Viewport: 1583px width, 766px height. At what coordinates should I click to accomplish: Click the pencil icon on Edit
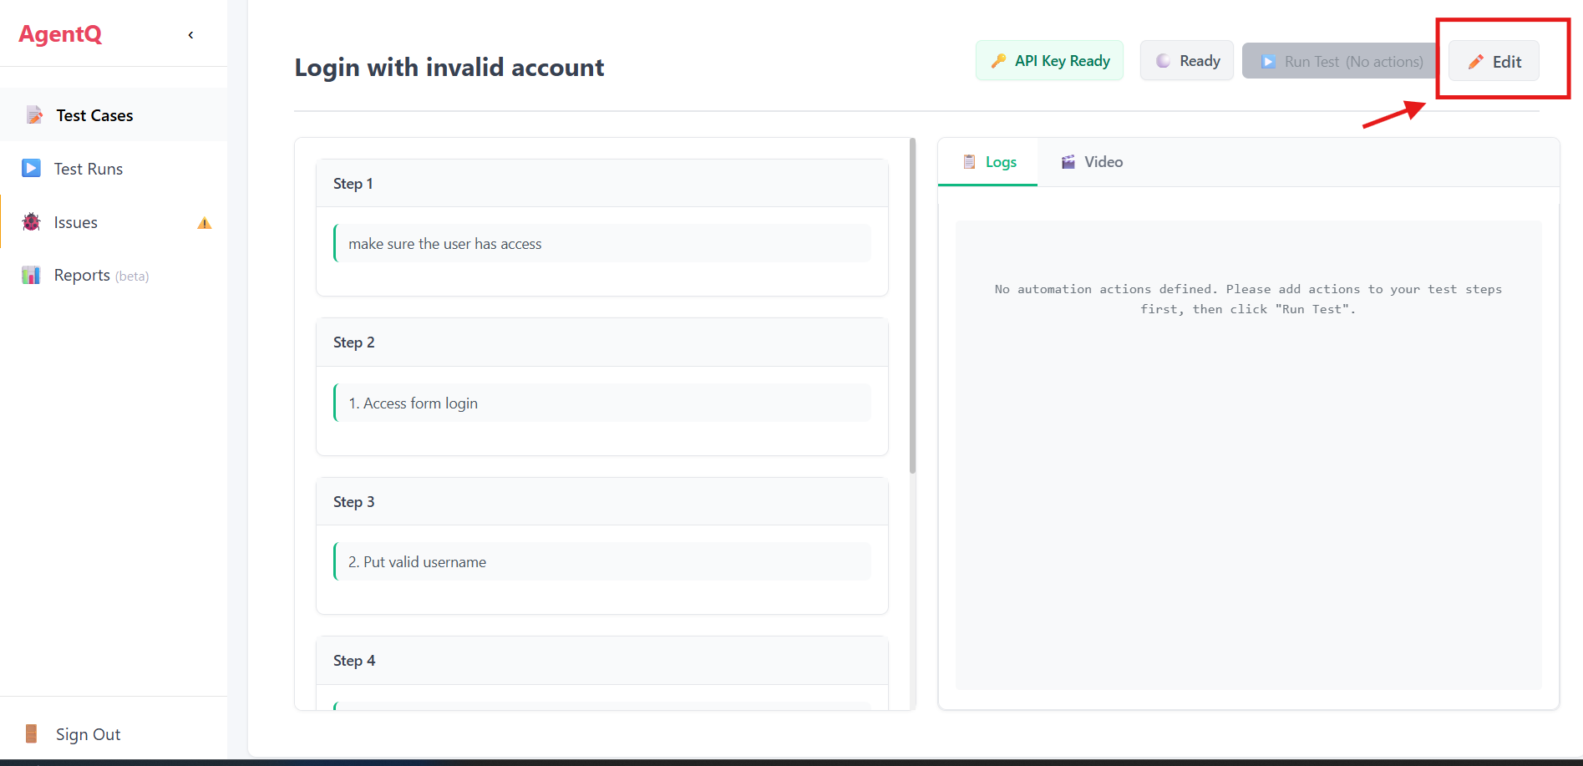1476,62
